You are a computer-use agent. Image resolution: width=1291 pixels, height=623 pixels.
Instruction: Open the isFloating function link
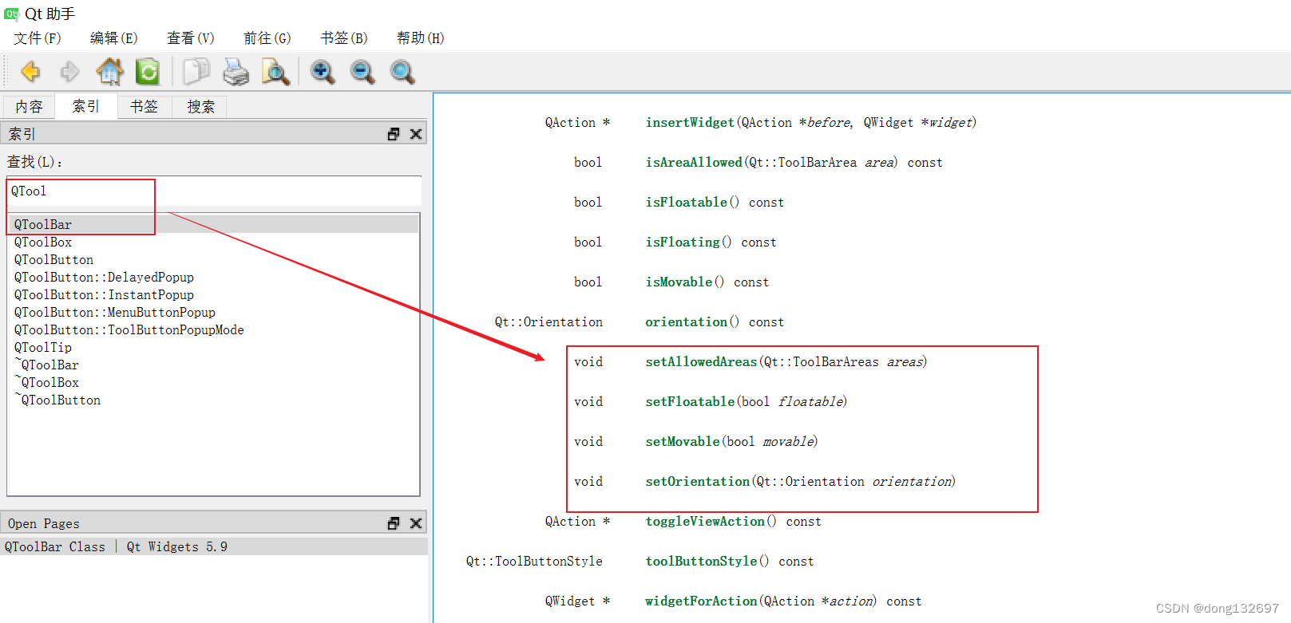(683, 242)
